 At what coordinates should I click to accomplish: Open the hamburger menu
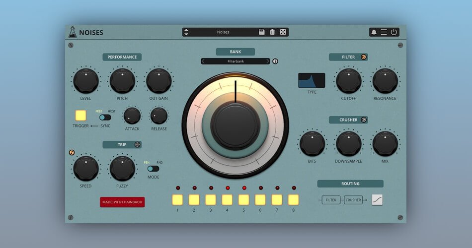384,32
